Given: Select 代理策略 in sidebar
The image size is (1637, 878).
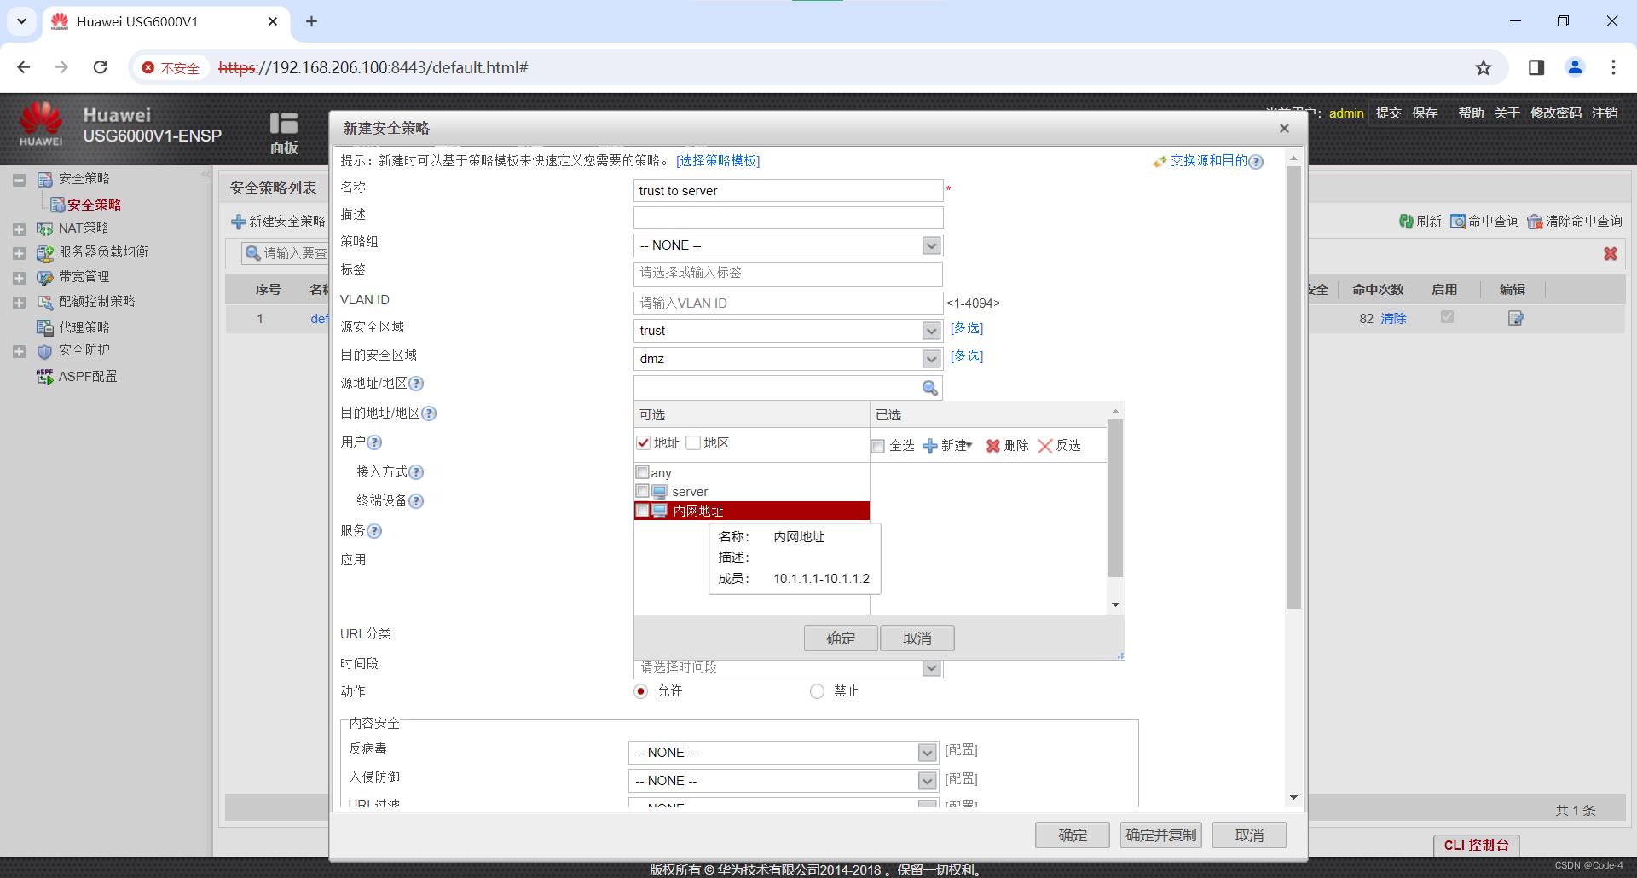Looking at the screenshot, I should (84, 327).
